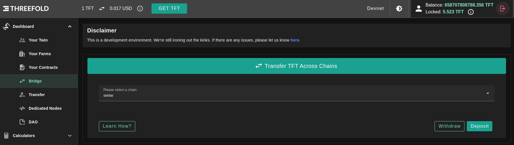Click the Dashboard section icon in sidebar
This screenshot has width=514, height=145.
point(6,26)
